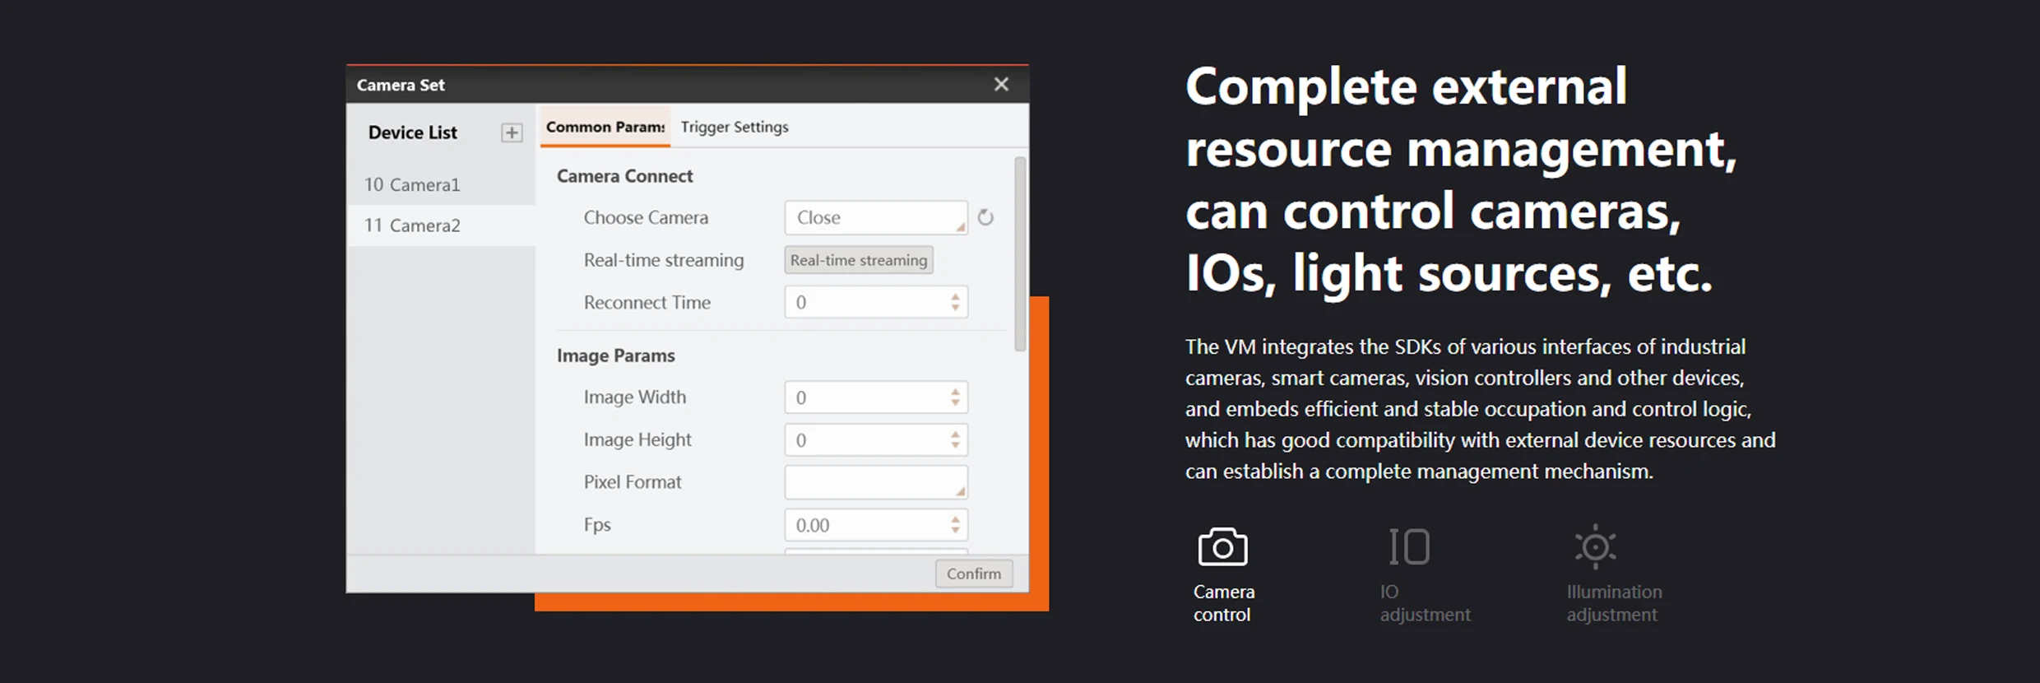
Task: Select the Camera control icon
Action: pyautogui.click(x=1223, y=546)
